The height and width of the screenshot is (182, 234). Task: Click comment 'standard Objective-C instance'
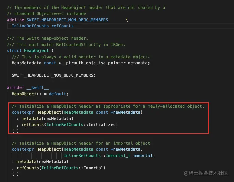pyautogui.click(x=47, y=14)
